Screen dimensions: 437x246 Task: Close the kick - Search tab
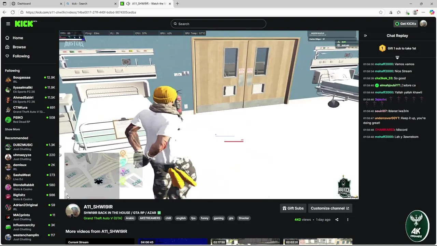pyautogui.click(x=115, y=3)
